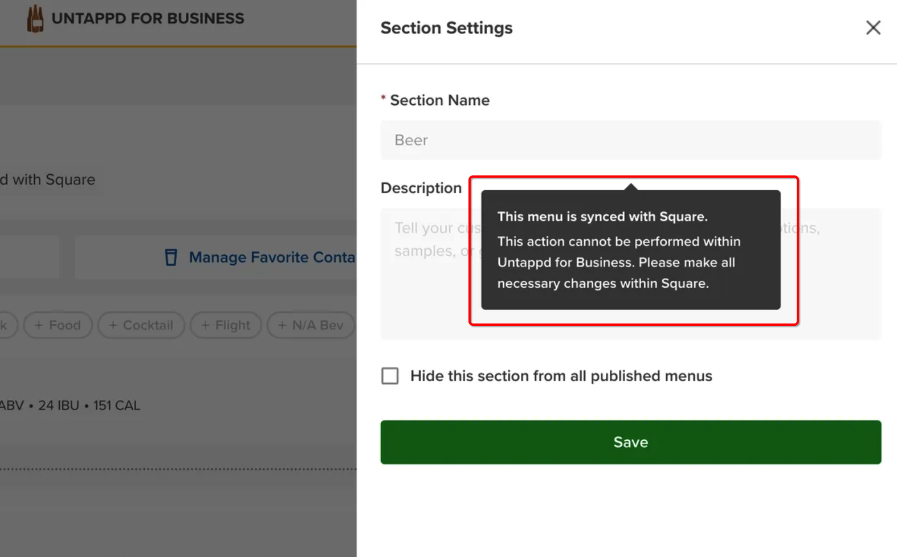Open Manage Favorite Containers link
The width and height of the screenshot is (897, 557).
(271, 257)
